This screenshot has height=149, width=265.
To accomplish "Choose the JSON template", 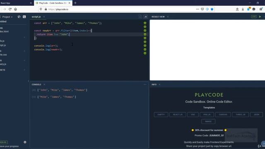I will pos(256,115).
